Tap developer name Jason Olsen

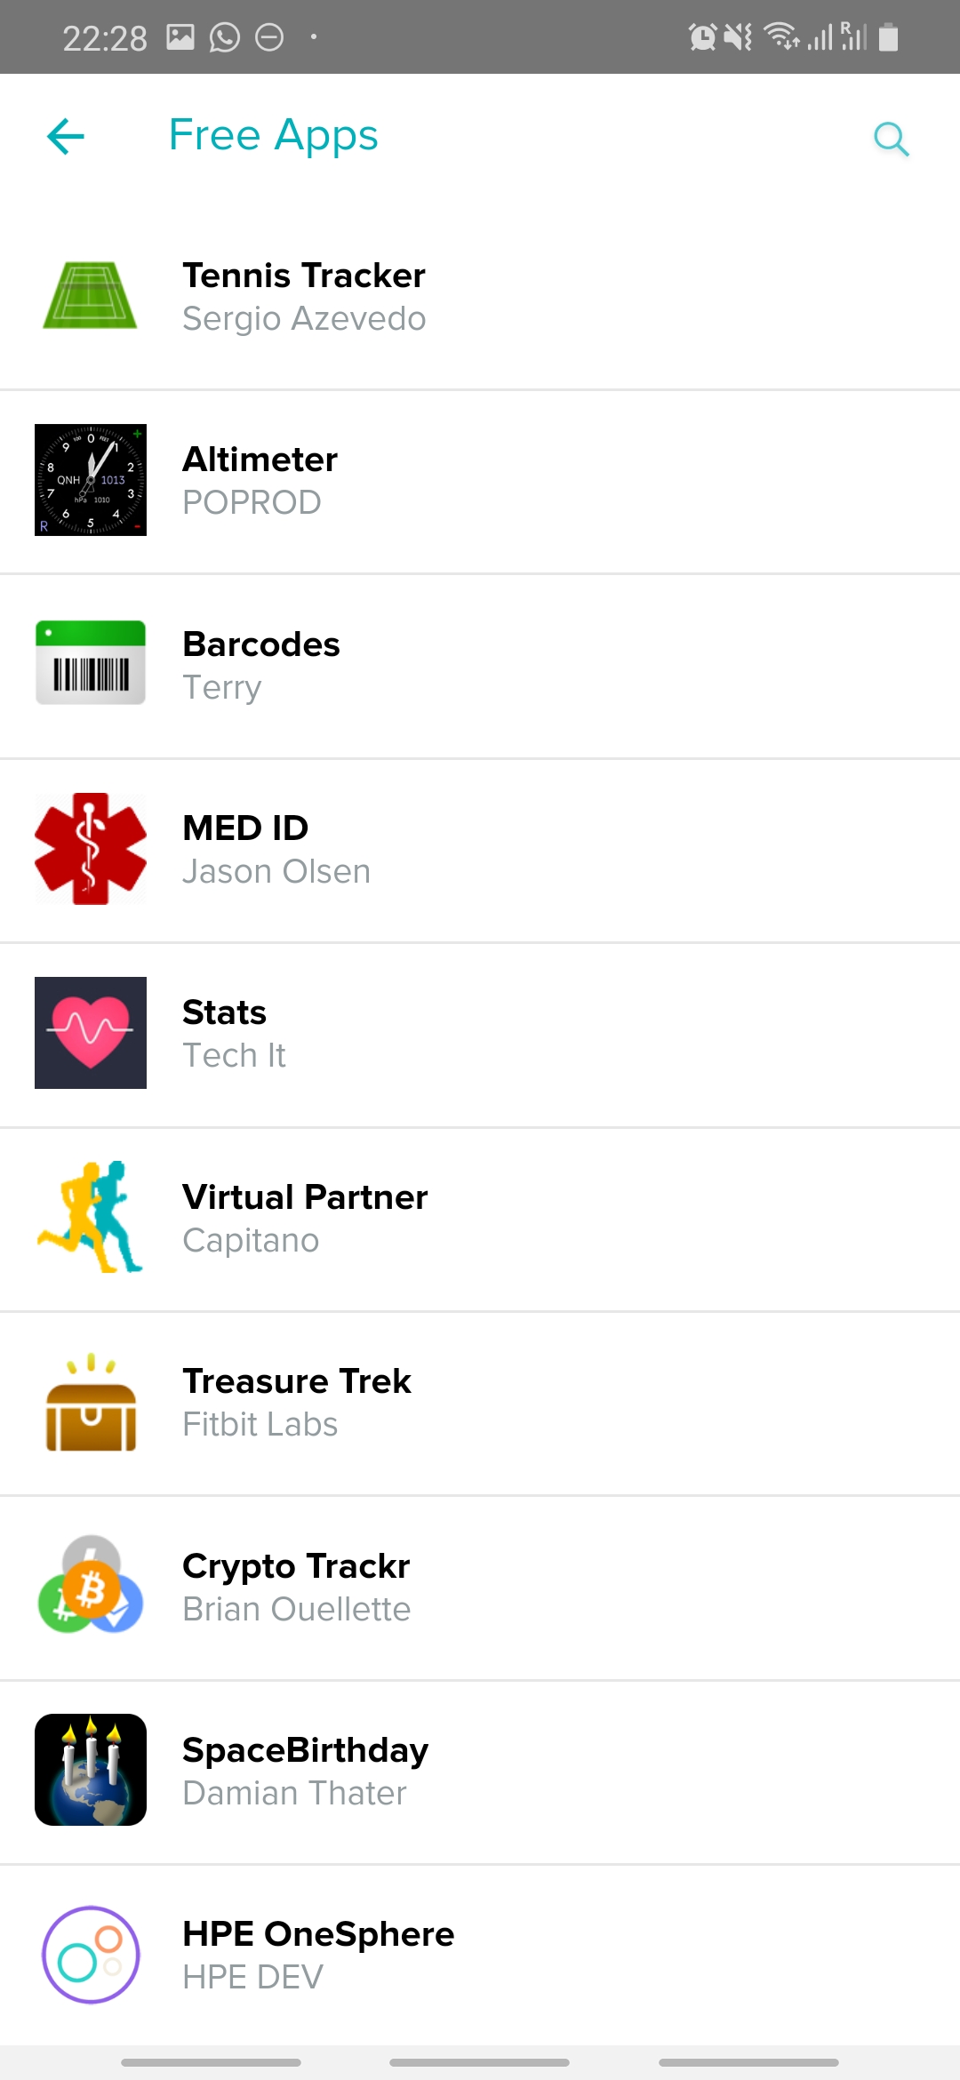tap(276, 872)
